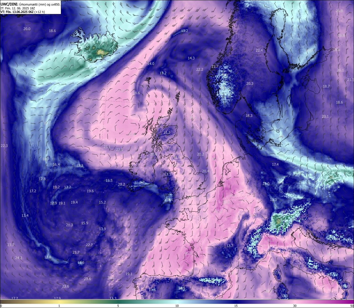Click the 14.0 value on the map
354x308 pixels.
pyautogui.click(x=151, y=64)
